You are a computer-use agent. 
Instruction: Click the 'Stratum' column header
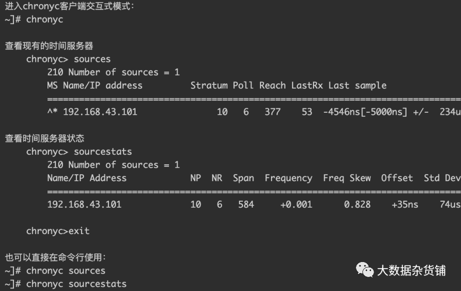tap(208, 85)
